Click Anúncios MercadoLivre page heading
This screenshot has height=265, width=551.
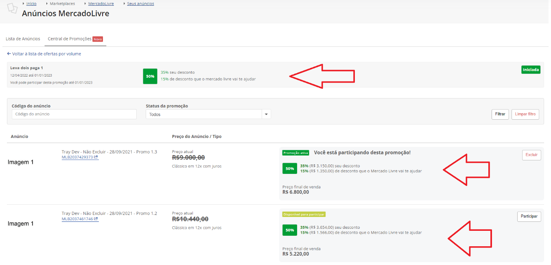pyautogui.click(x=66, y=13)
